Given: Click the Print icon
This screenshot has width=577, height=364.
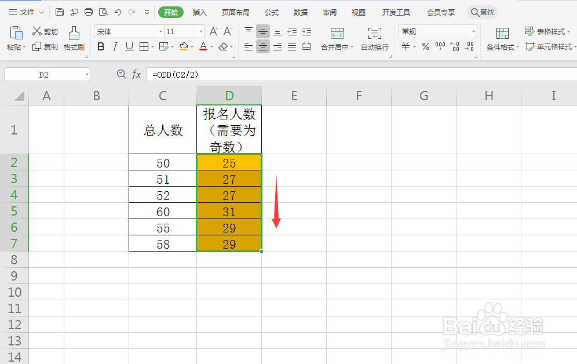Looking at the screenshot, I should (89, 12).
